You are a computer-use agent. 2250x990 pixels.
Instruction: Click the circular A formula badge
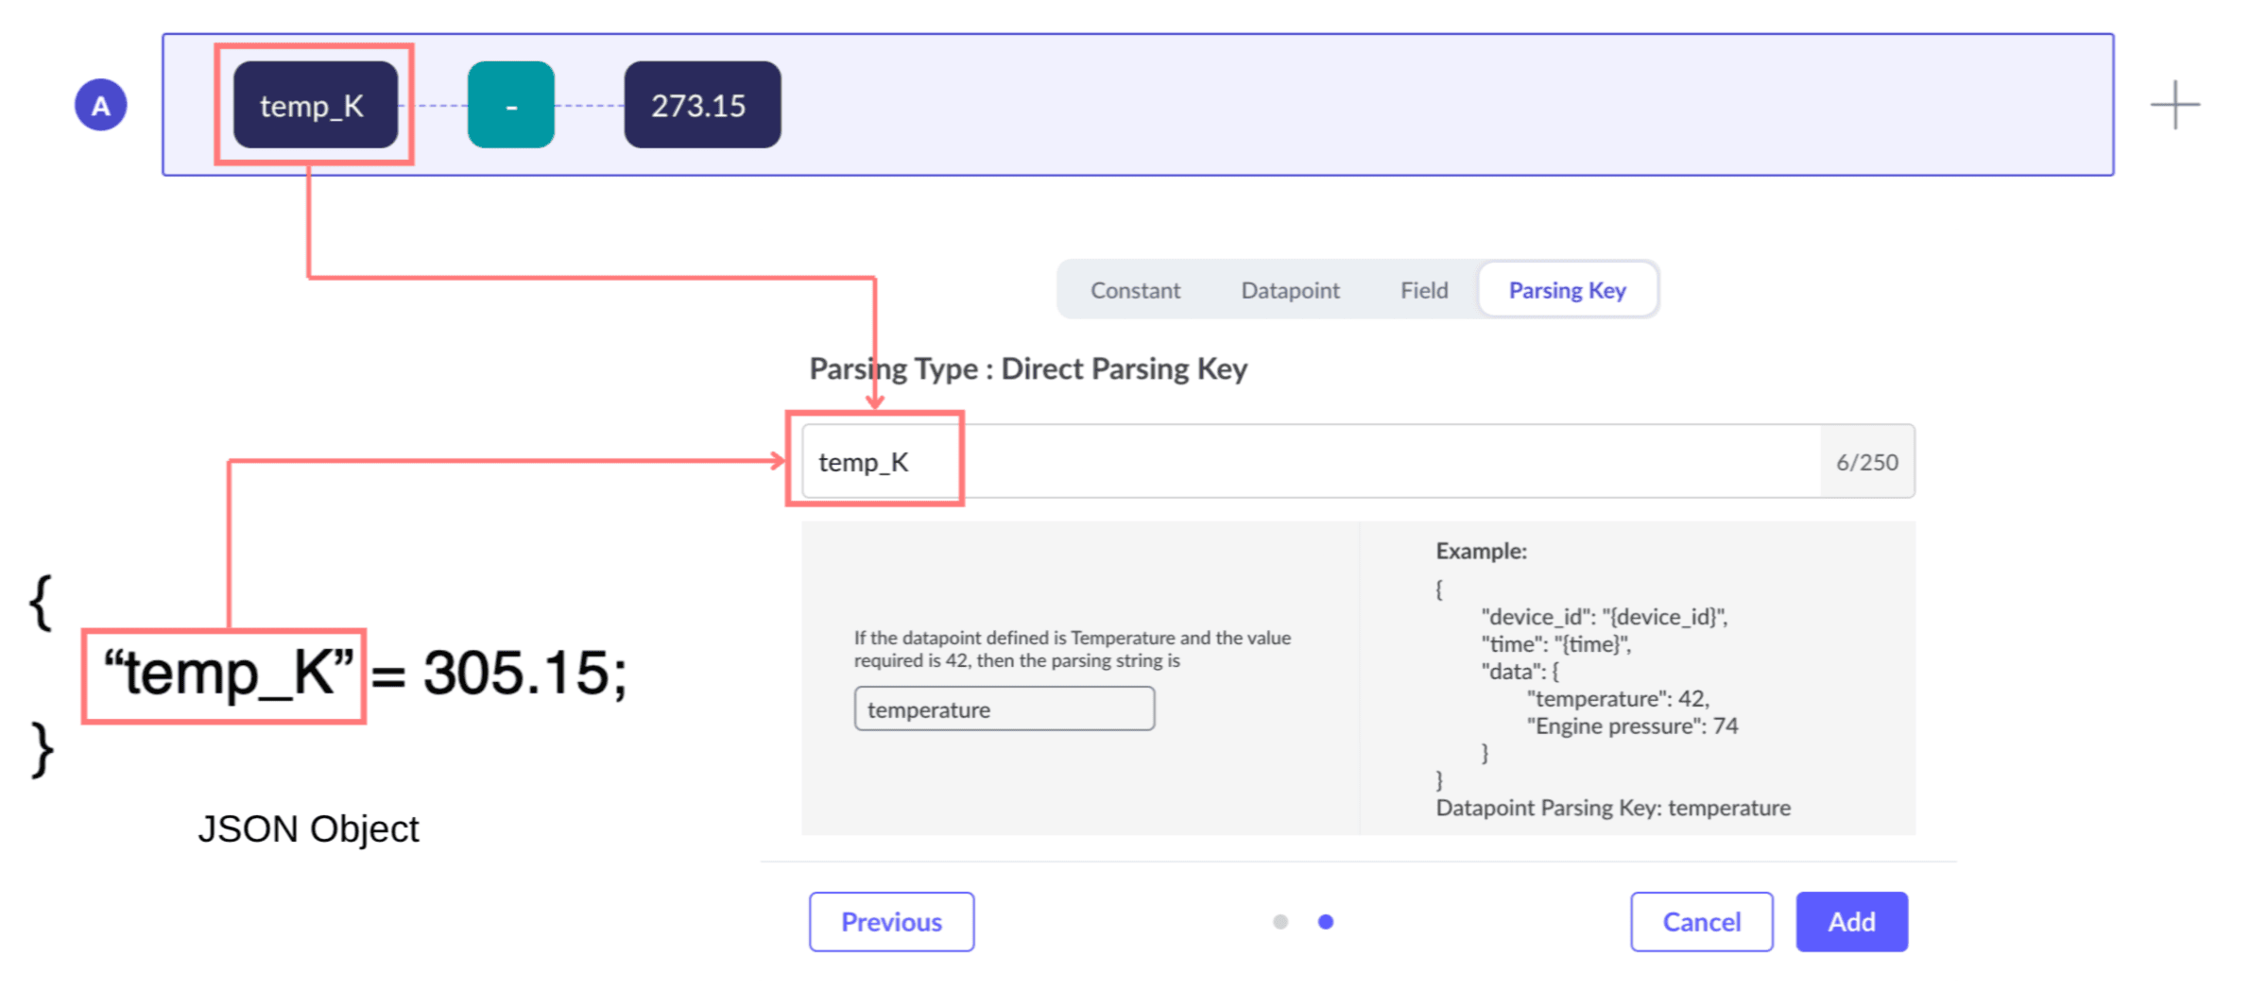[x=101, y=105]
